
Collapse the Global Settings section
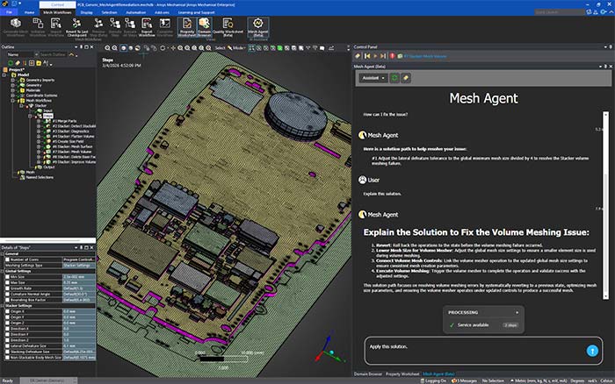point(4,272)
